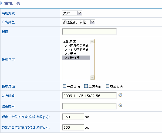Click blue triangle icon beside 添加广告 title

pos(2,4)
